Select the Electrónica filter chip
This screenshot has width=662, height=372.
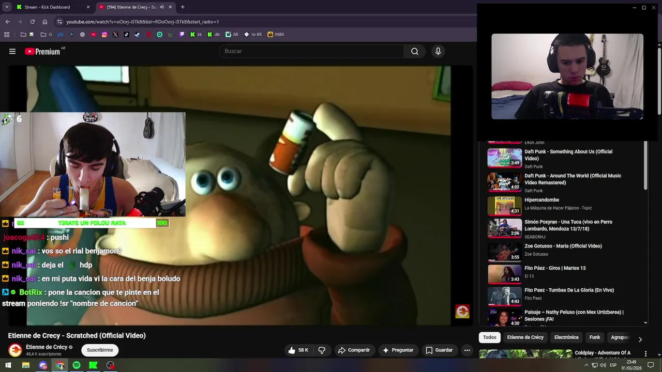click(x=566, y=337)
